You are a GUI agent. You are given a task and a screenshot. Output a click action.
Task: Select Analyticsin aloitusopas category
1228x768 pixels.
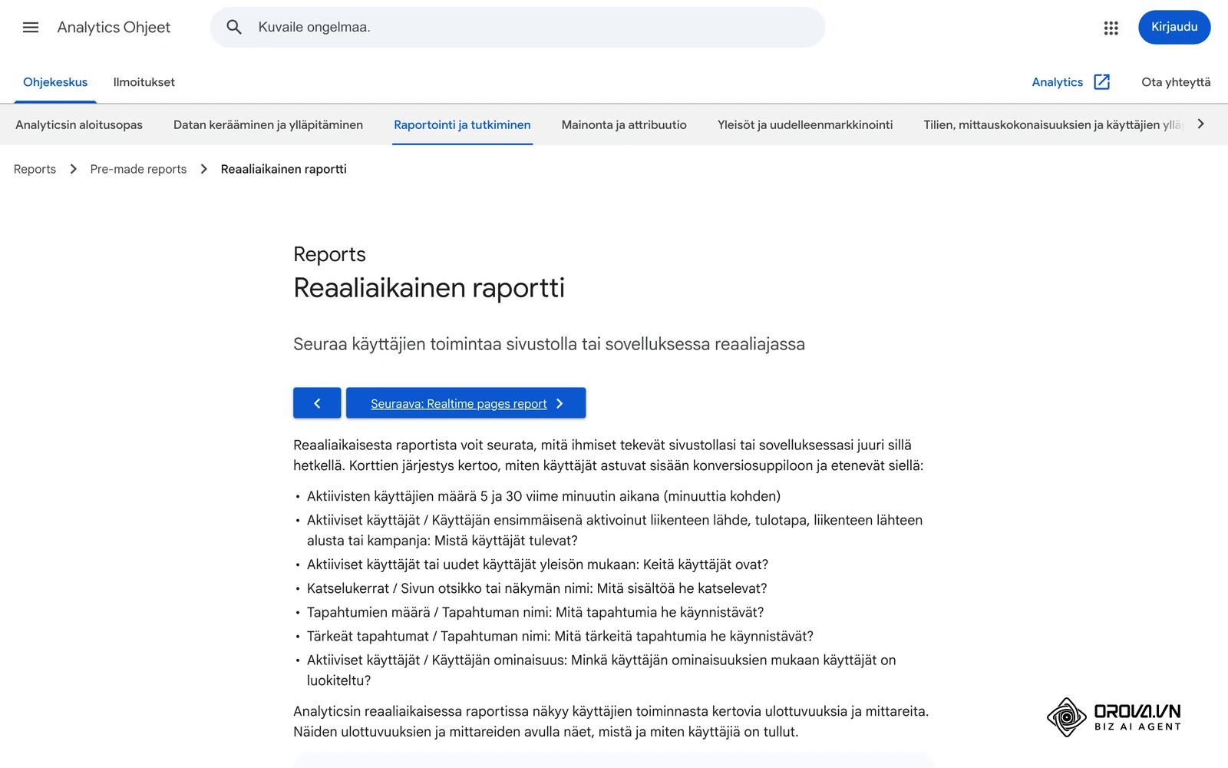click(x=79, y=124)
